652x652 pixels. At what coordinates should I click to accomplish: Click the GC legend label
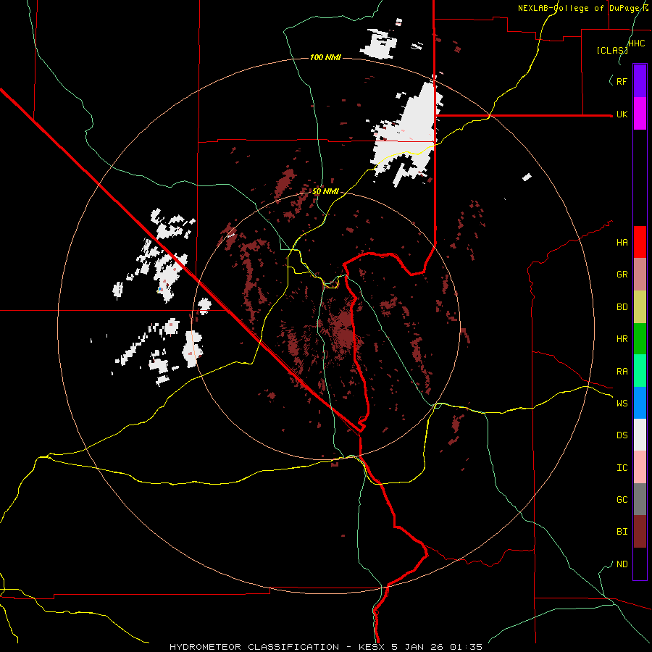click(x=622, y=499)
